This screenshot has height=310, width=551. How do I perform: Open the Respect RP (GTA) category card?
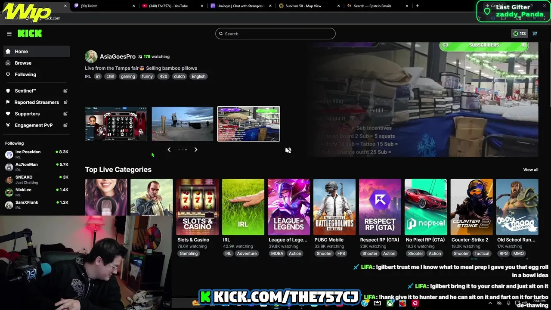380,207
